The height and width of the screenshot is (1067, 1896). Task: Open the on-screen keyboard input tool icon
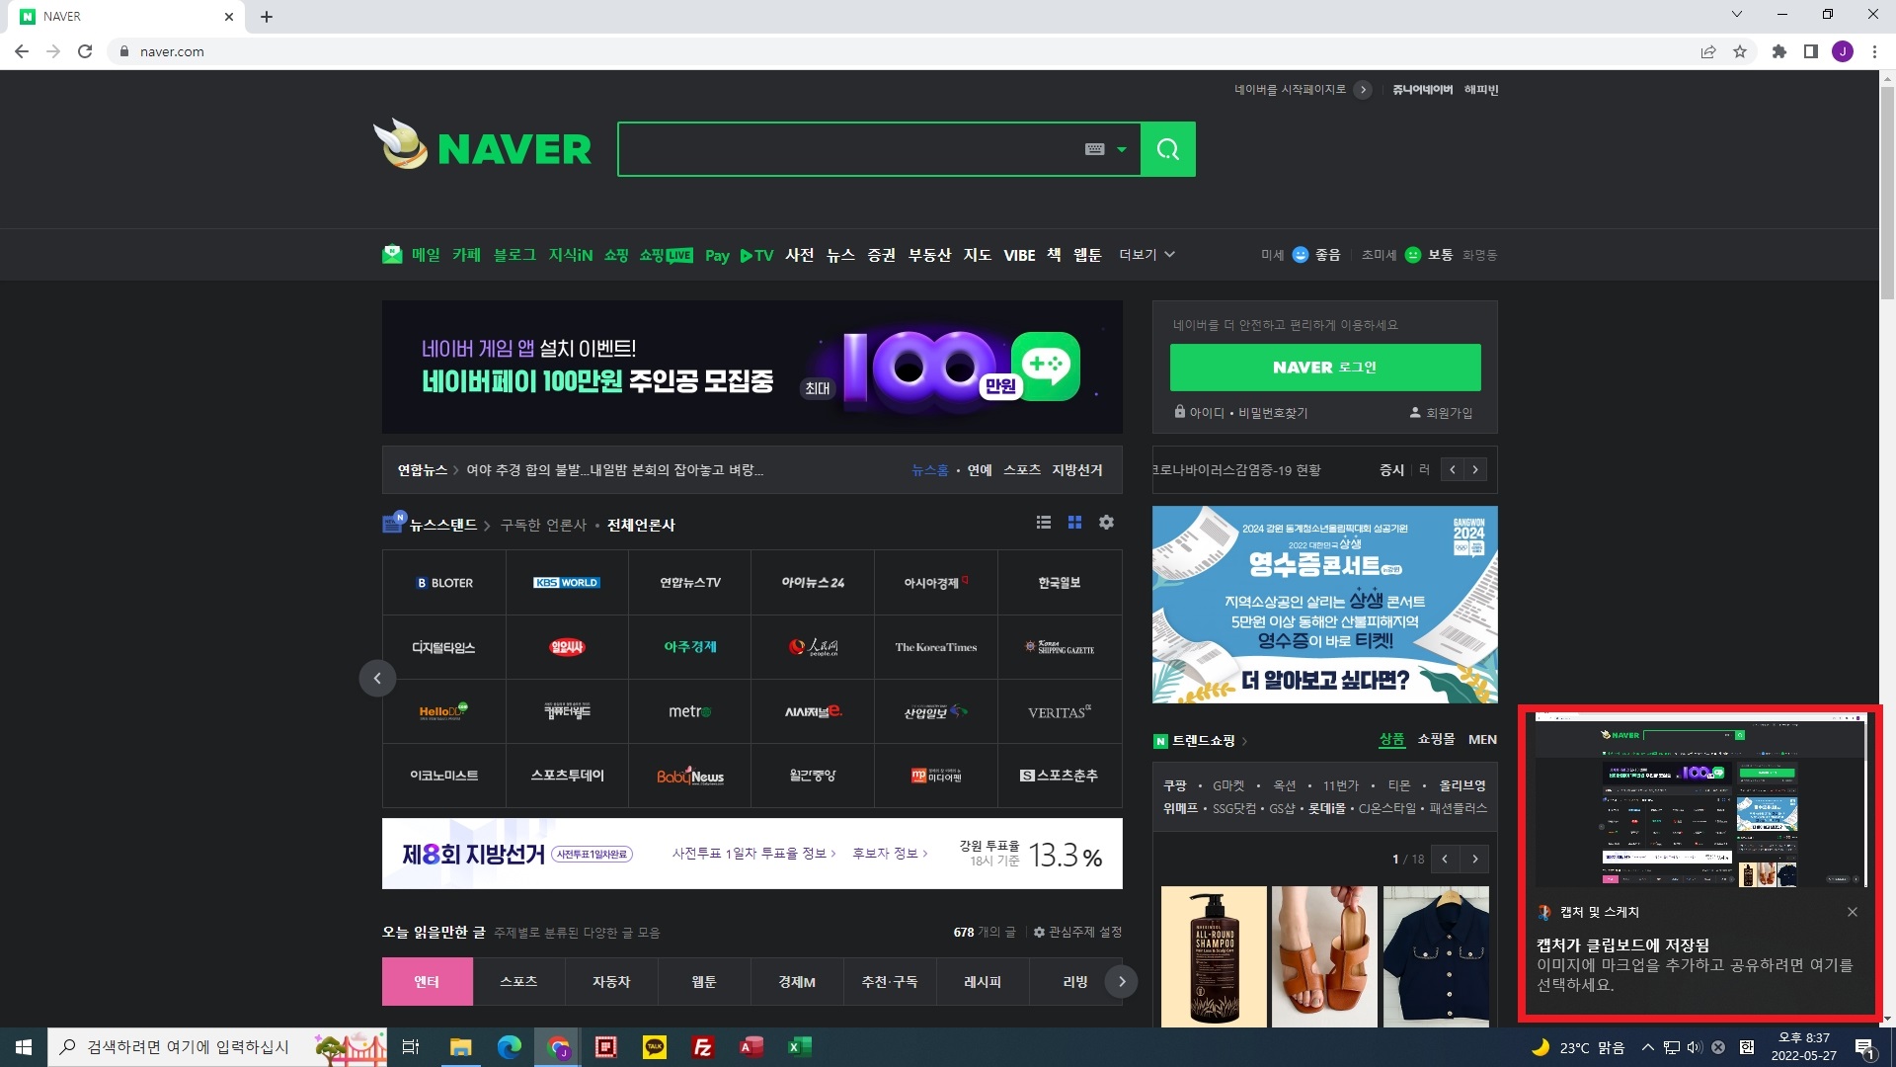pyautogui.click(x=1094, y=149)
